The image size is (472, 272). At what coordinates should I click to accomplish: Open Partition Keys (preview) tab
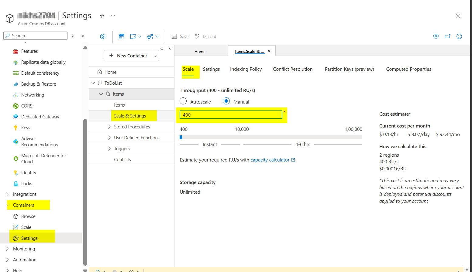(x=349, y=69)
